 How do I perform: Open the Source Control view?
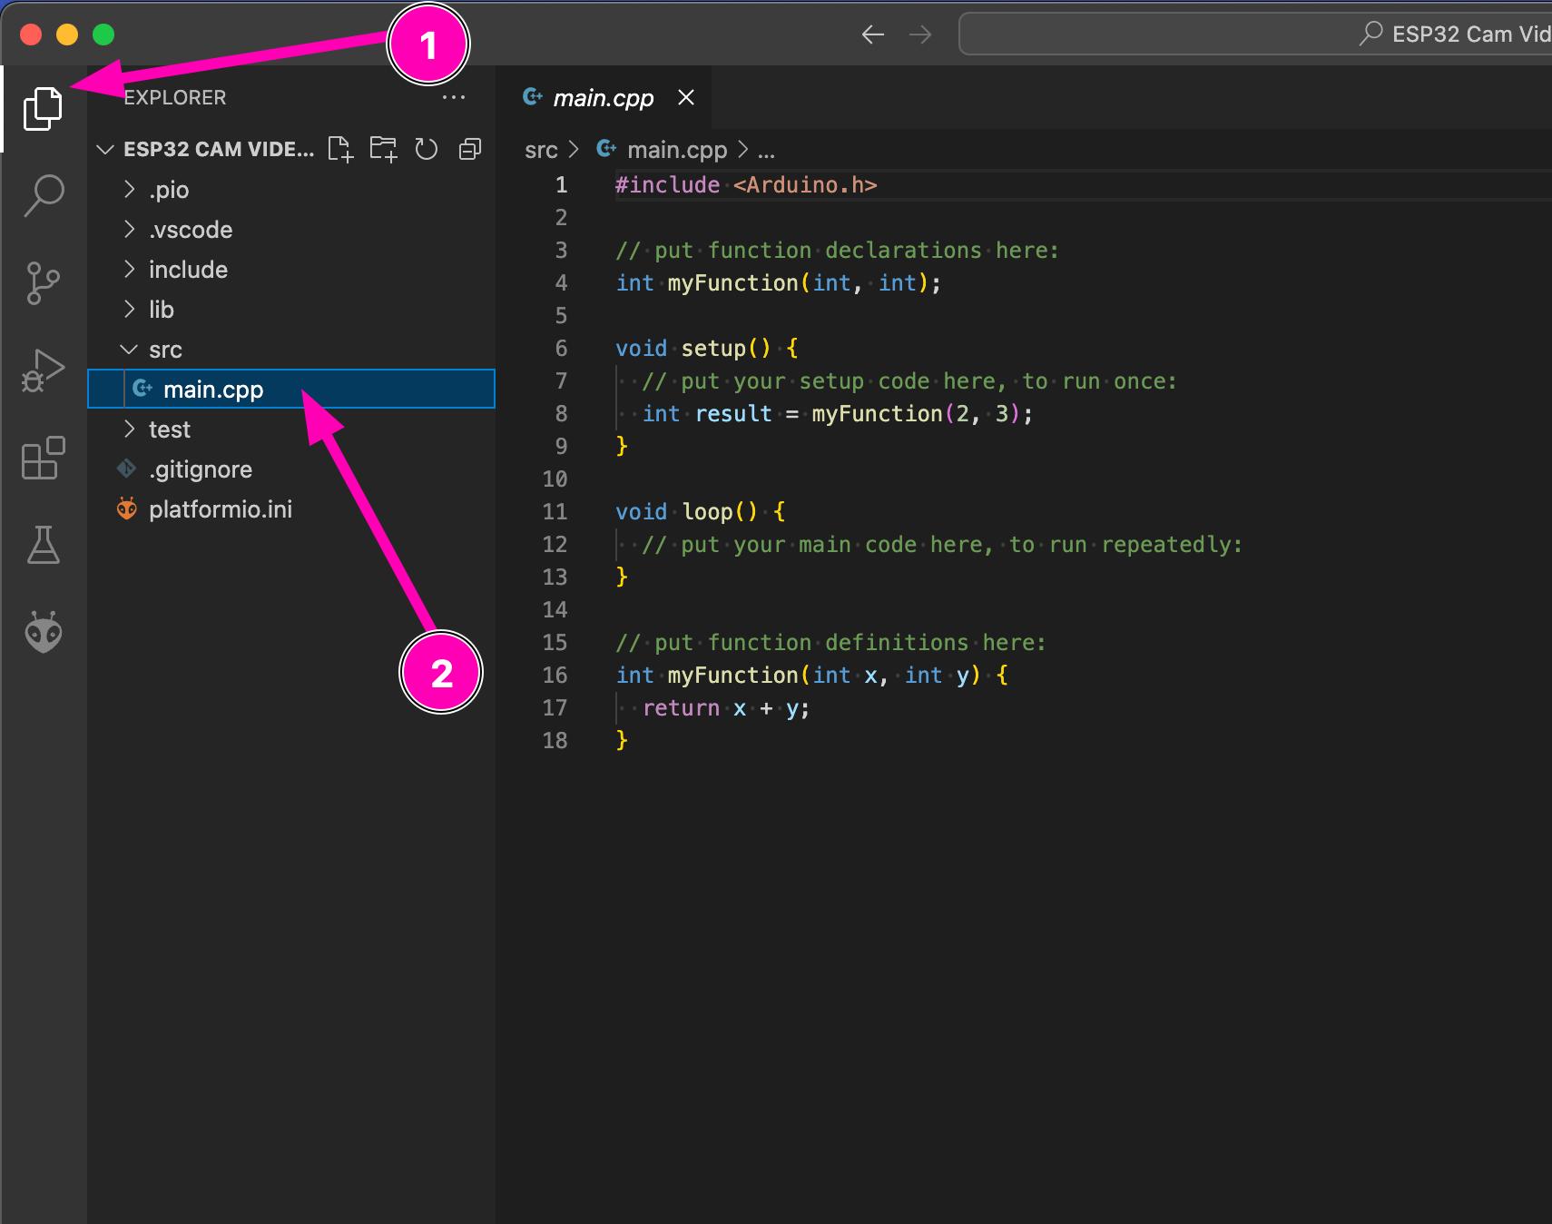(x=43, y=283)
